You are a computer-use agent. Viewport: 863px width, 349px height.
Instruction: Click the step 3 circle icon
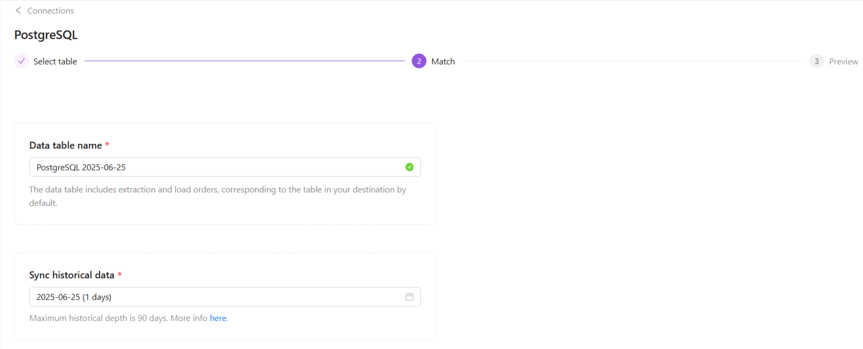click(x=816, y=61)
